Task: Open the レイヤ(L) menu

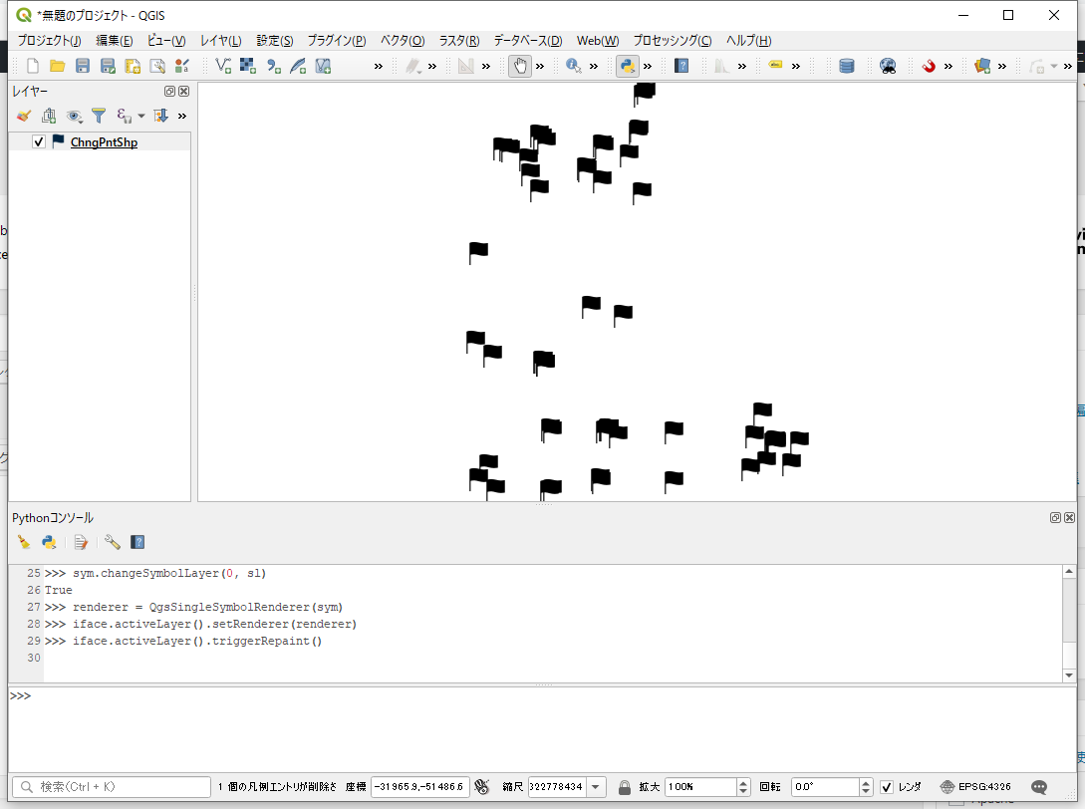Action: pyautogui.click(x=220, y=41)
